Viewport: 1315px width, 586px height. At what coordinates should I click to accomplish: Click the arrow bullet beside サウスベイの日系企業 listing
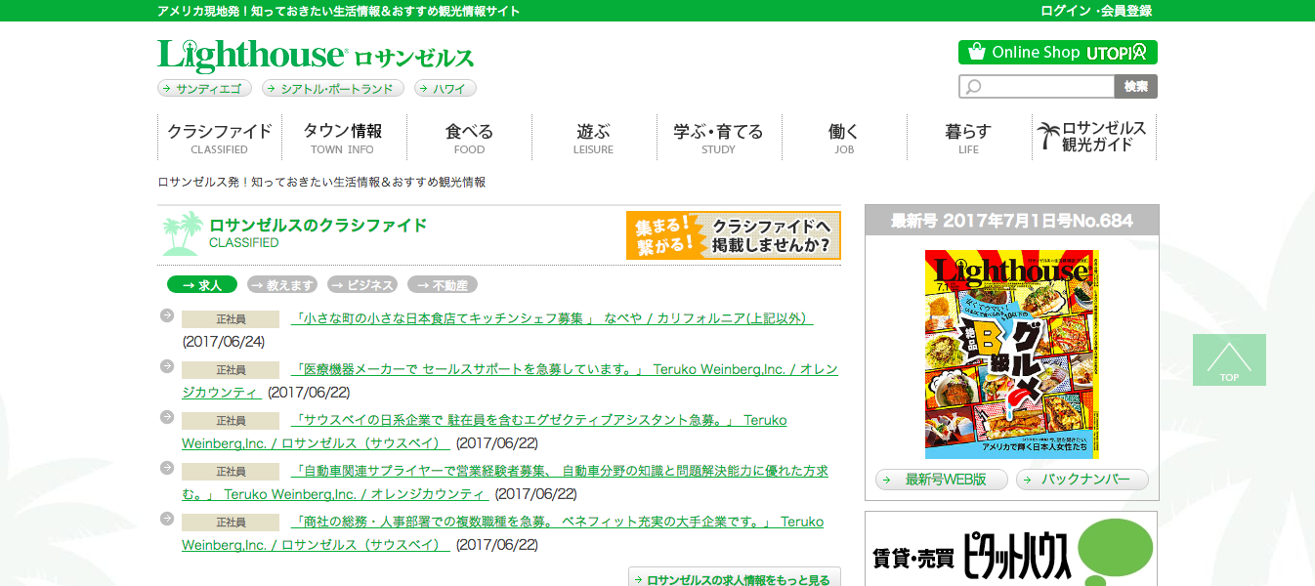166,417
